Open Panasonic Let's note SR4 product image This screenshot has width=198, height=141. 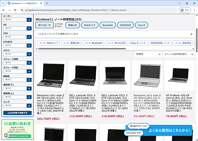coord(51,76)
